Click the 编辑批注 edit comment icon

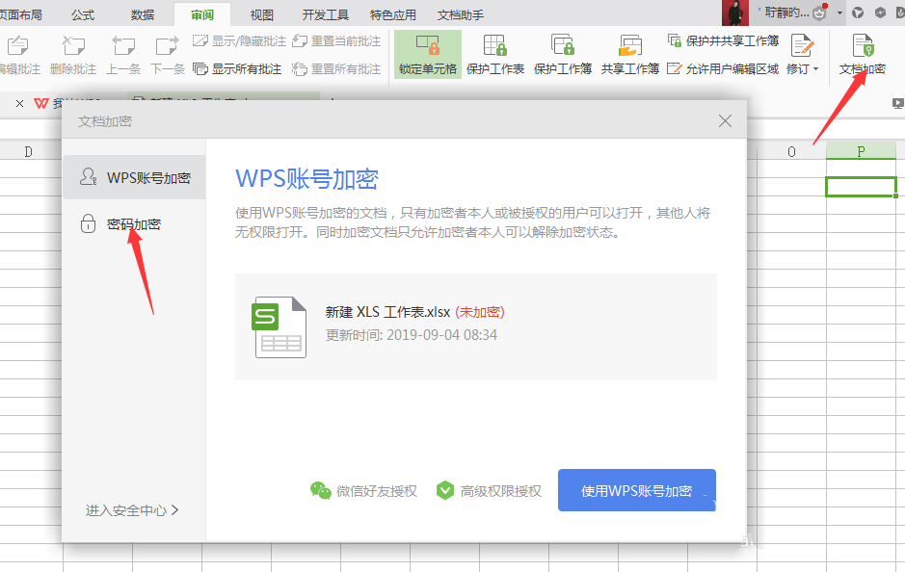(17, 45)
